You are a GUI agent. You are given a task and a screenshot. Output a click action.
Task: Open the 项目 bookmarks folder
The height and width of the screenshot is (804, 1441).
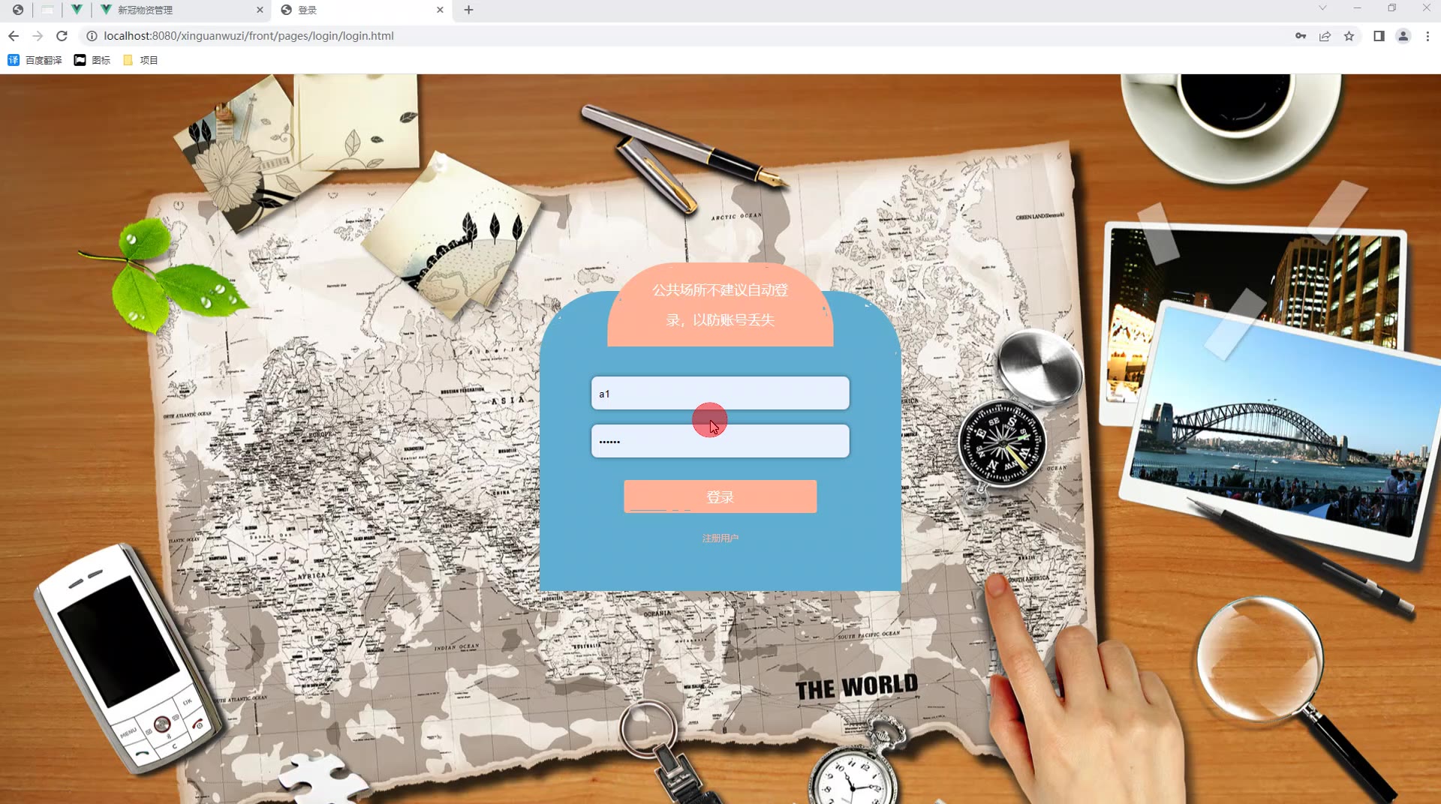coord(140,60)
